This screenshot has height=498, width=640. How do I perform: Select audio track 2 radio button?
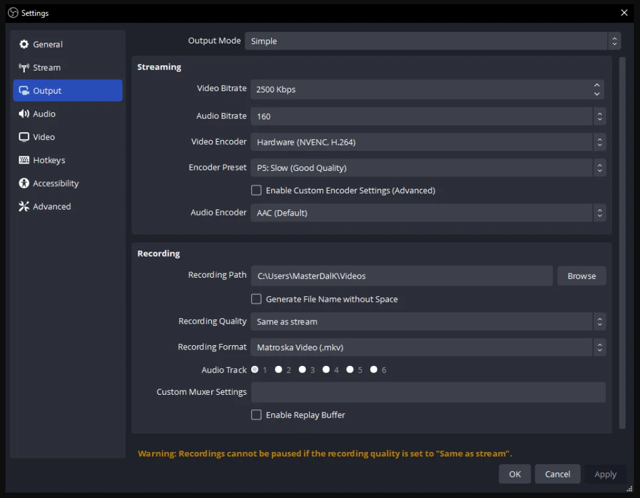click(279, 369)
